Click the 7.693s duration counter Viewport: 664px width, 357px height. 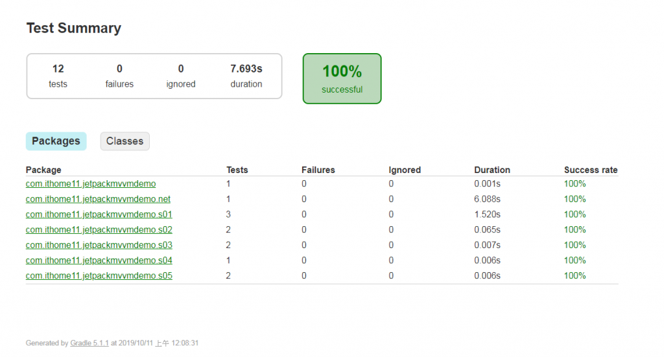pos(246,76)
